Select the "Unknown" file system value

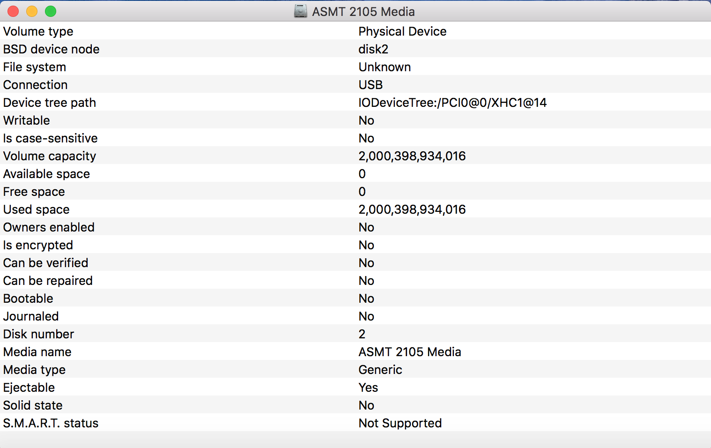tap(385, 67)
